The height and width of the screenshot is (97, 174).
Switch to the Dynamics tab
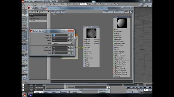[x=56, y=4]
